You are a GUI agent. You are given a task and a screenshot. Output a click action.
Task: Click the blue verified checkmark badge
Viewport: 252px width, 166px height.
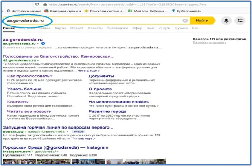[x=43, y=44]
